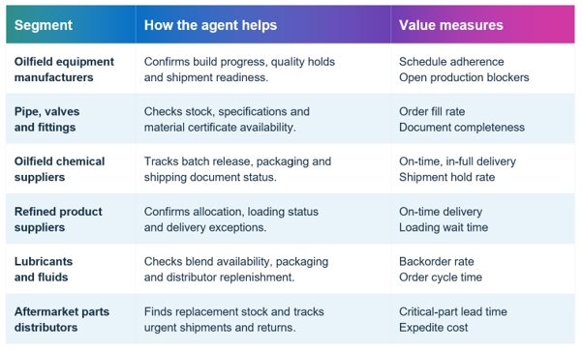Click the Schedule adherence value measure

point(451,62)
